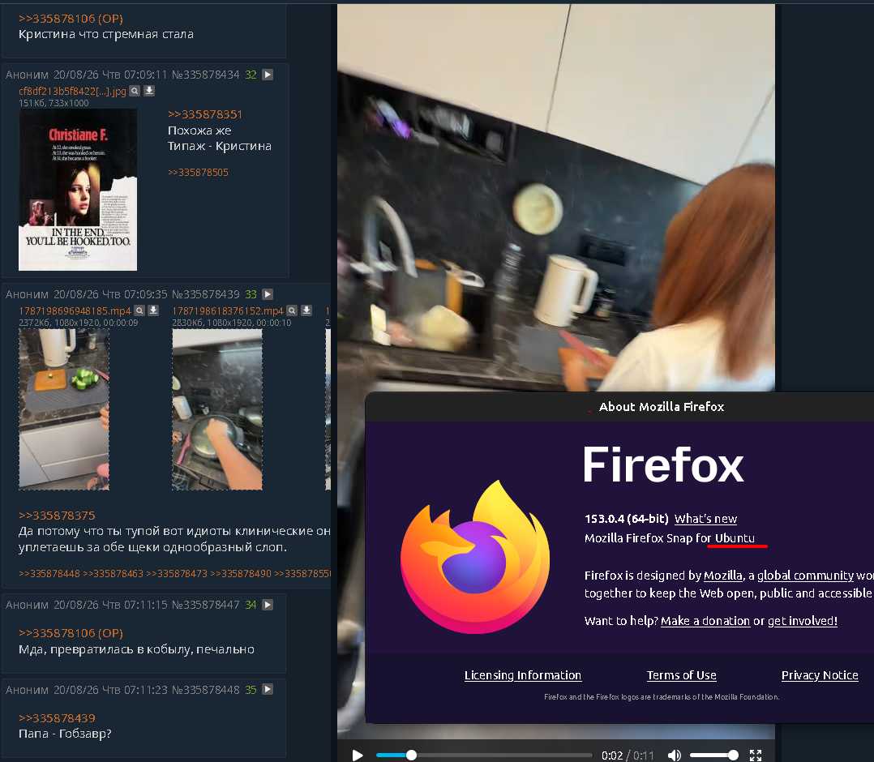This screenshot has width=874, height=762.
Task: Open Licensing Information in About Firefox
Action: click(x=523, y=675)
